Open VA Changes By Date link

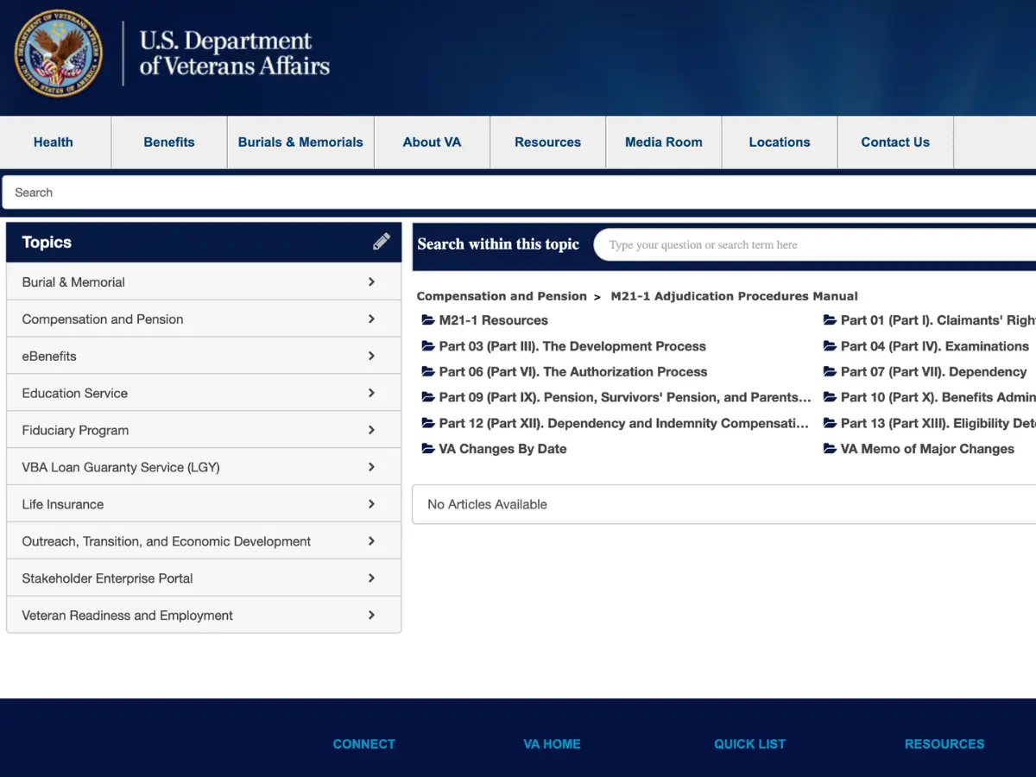503,449
